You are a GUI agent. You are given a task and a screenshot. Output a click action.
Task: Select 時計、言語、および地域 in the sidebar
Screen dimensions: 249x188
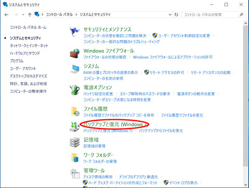tap(29, 84)
